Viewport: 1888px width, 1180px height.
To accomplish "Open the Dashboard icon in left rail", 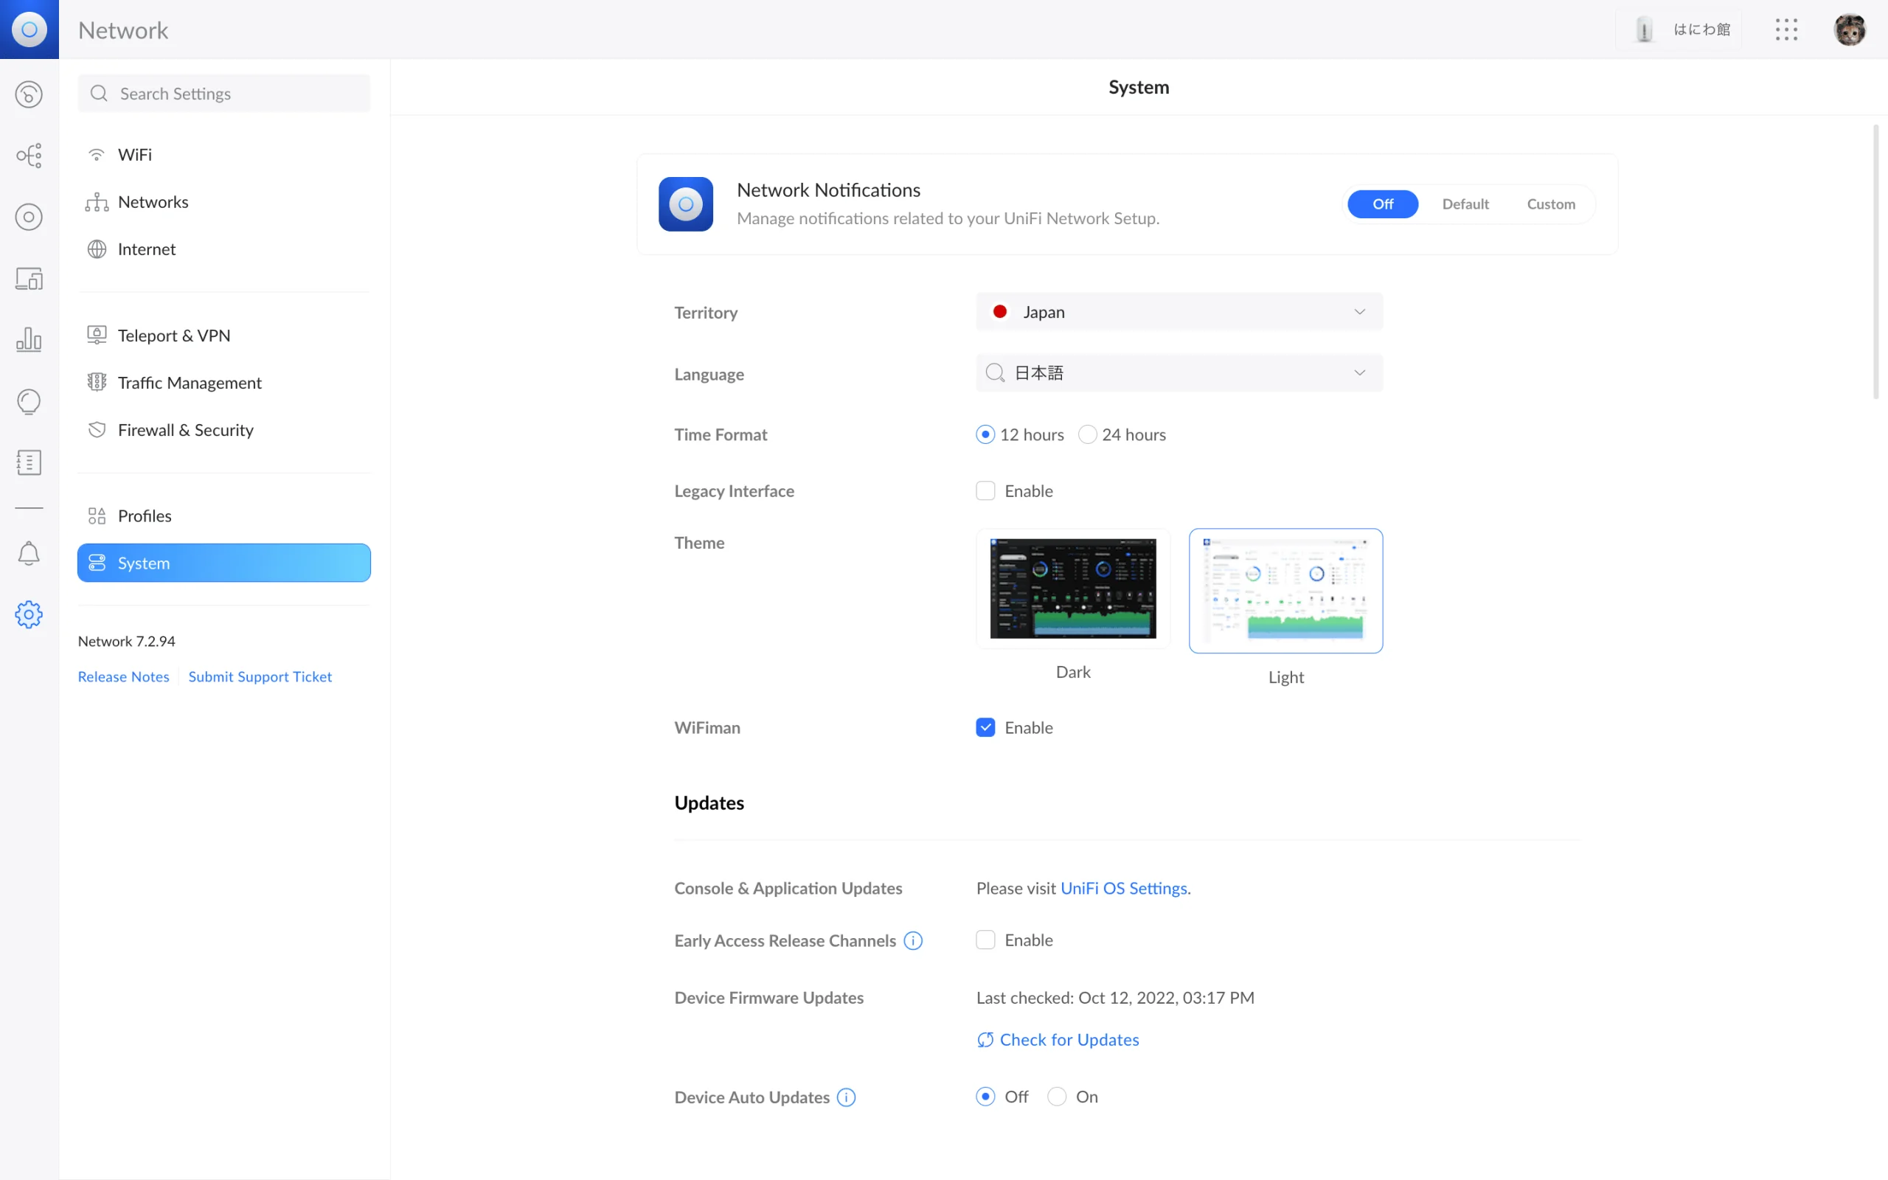I will click(29, 94).
